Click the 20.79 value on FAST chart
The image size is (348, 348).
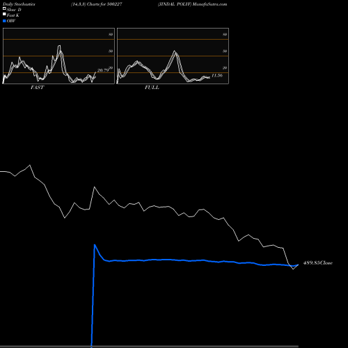click(x=103, y=70)
